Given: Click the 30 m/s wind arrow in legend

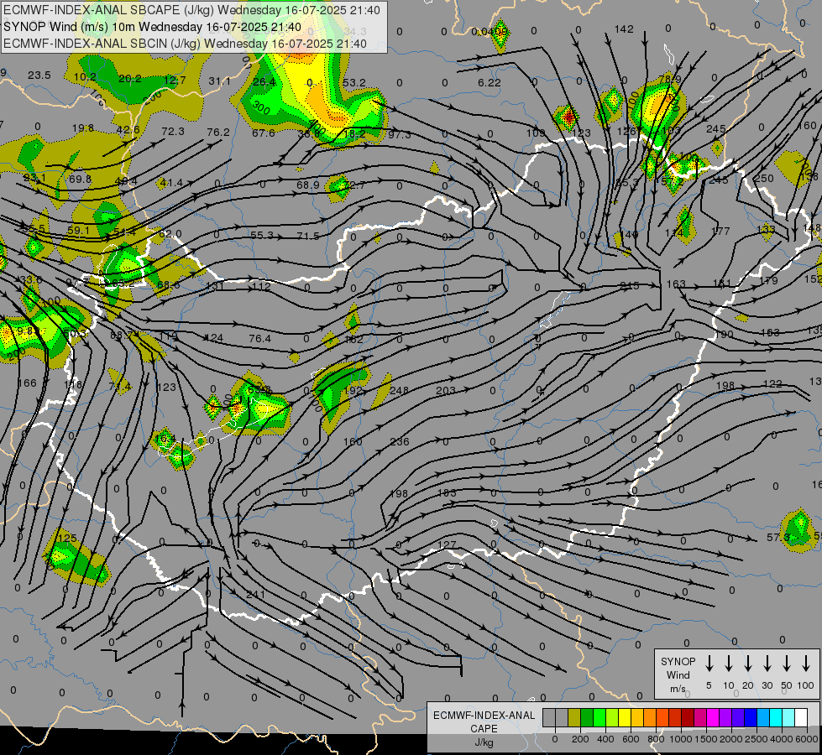Looking at the screenshot, I should click(767, 663).
